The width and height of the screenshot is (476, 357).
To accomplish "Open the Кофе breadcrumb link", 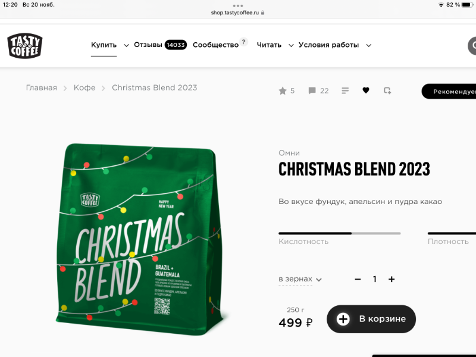I will pos(84,87).
